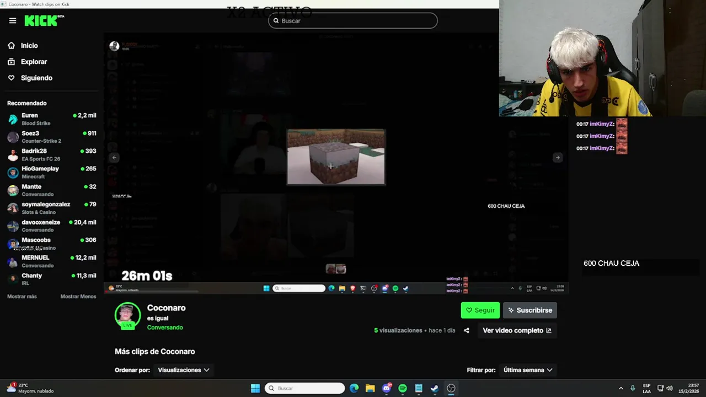Open File Explorer from the taskbar
Viewport: 706px width, 397px height.
tap(370, 388)
